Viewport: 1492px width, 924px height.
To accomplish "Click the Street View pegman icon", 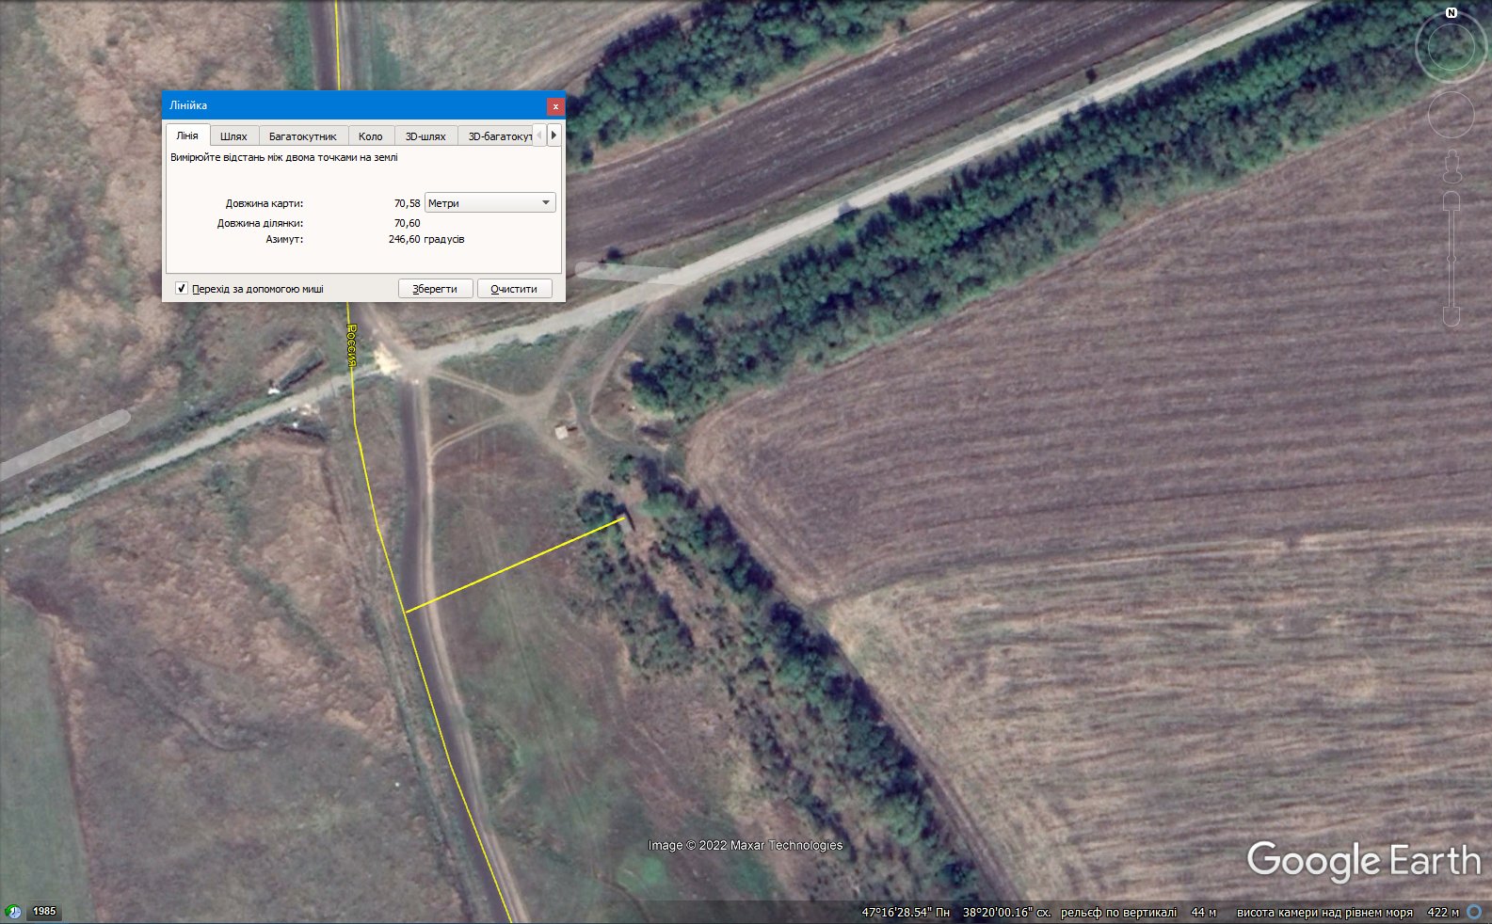I will tap(1452, 167).
